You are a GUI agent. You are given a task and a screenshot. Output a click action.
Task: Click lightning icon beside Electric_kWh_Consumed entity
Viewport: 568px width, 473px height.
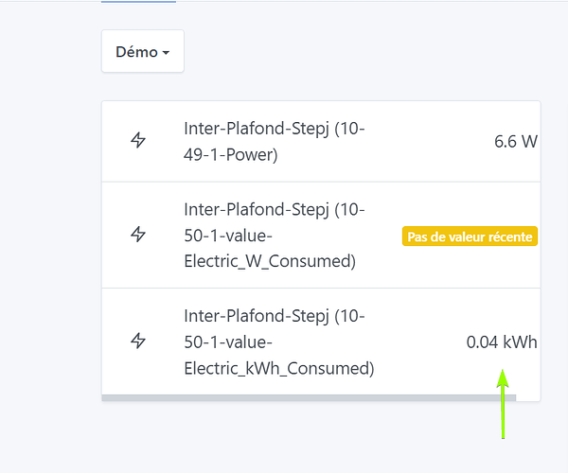click(138, 341)
